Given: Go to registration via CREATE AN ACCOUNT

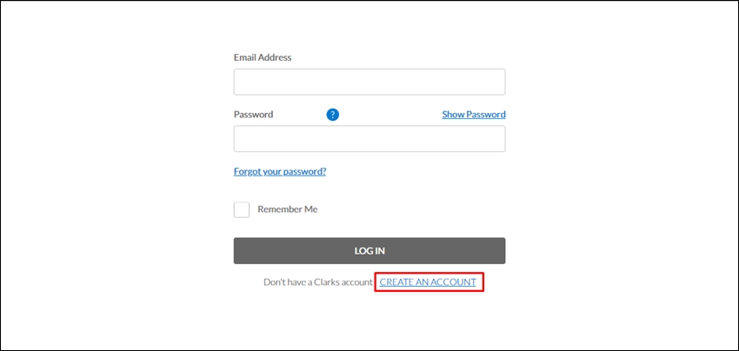Looking at the screenshot, I should point(428,282).
